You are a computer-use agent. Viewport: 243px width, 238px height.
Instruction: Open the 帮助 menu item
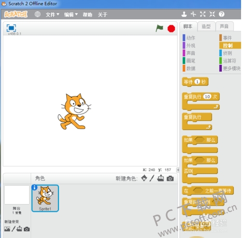tap(87, 15)
